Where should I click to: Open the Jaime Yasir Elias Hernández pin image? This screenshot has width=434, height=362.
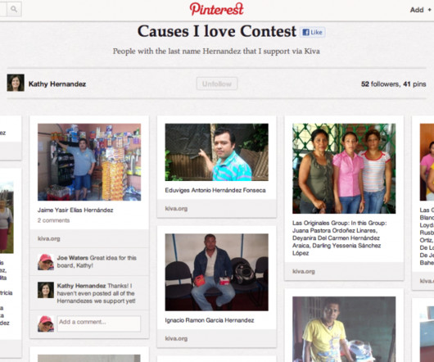(x=89, y=162)
